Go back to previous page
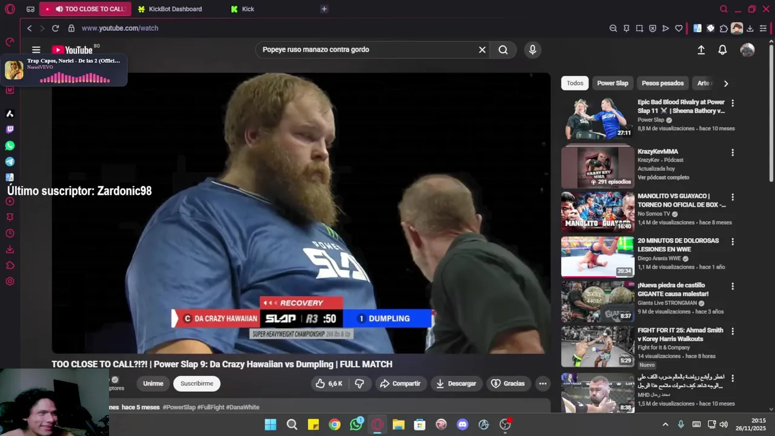 point(29,28)
